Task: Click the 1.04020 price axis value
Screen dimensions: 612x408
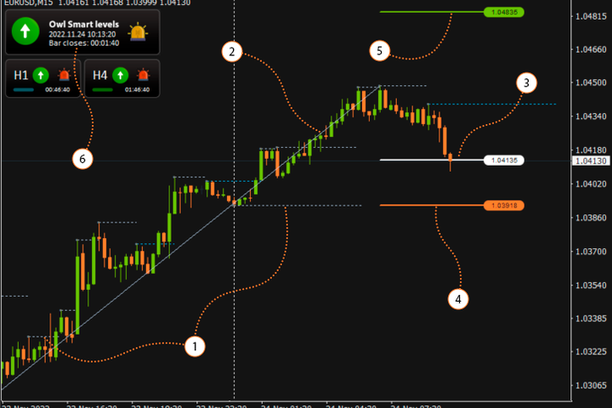Action: coord(591,184)
